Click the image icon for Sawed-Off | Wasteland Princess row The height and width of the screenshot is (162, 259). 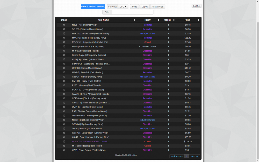tap(64, 64)
